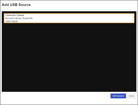Cancel the Add USB Source dialog
The height and width of the screenshot is (105, 138).
pos(131,96)
